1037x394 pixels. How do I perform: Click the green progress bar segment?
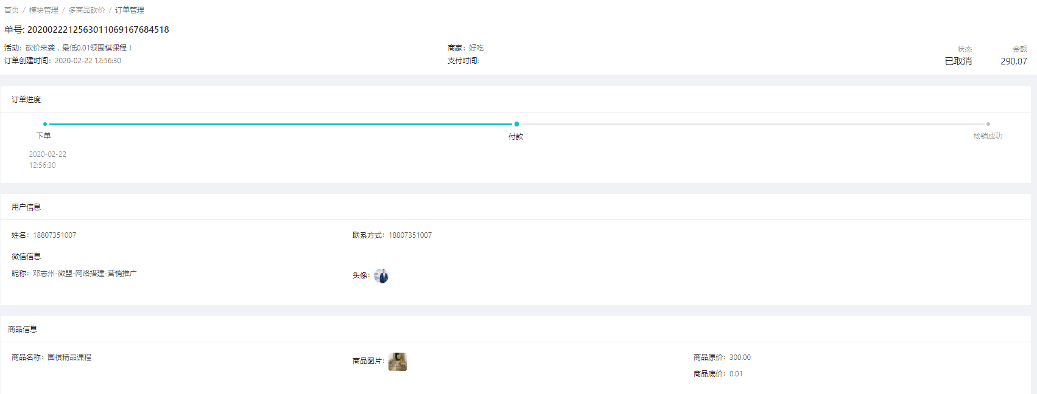click(x=280, y=124)
